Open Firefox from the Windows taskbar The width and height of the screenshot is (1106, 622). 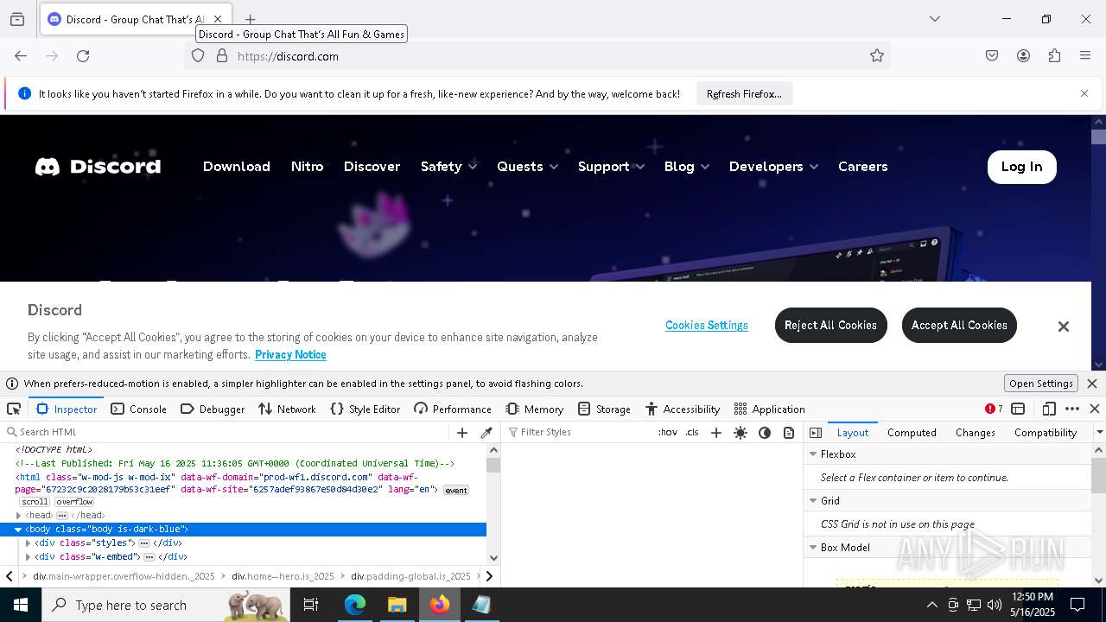[440, 605]
